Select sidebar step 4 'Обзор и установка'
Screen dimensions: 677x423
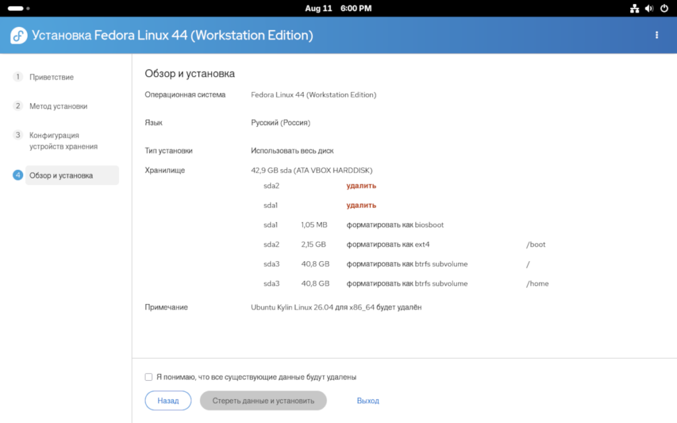pos(71,175)
